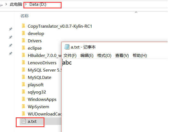185x132 pixels.
Task: Navigate to 此电脑 in the address bar
Action: tap(16, 5)
